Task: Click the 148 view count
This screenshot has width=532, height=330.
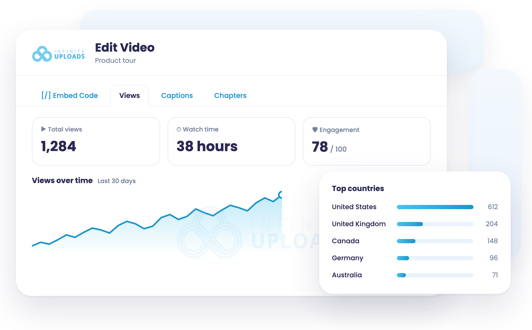Action: 492,241
